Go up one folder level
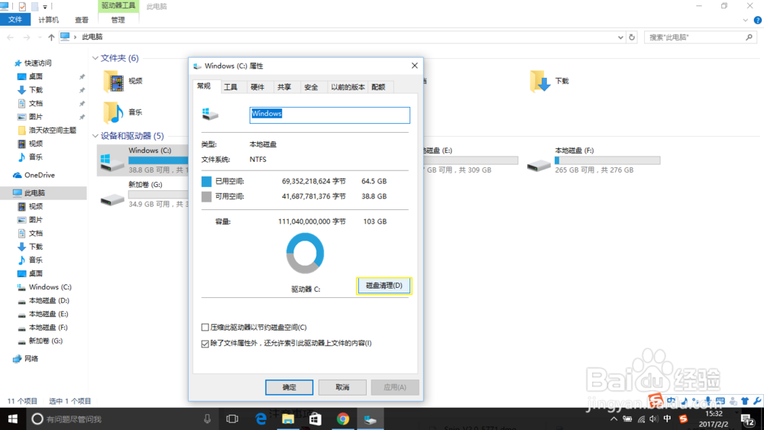 click(x=51, y=37)
